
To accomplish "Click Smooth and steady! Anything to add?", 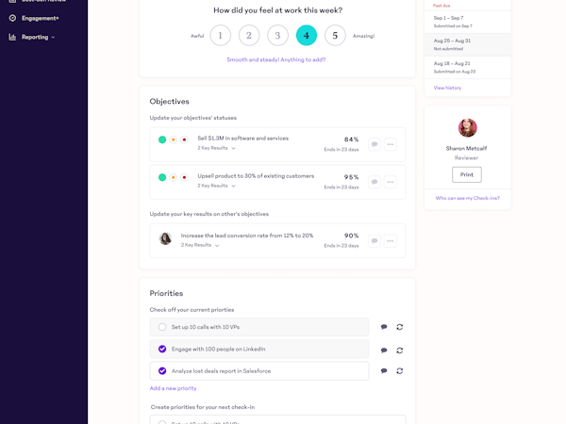I will 276,59.
